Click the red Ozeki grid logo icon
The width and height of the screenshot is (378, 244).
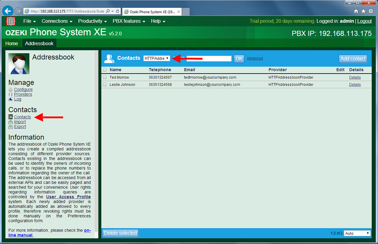click(x=10, y=21)
